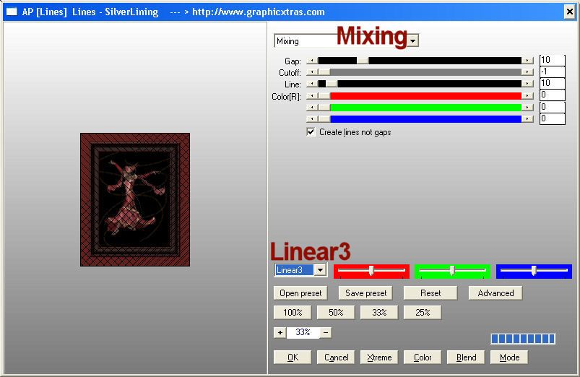Click the blue color slider right arrow
The image size is (580, 377).
527,118
